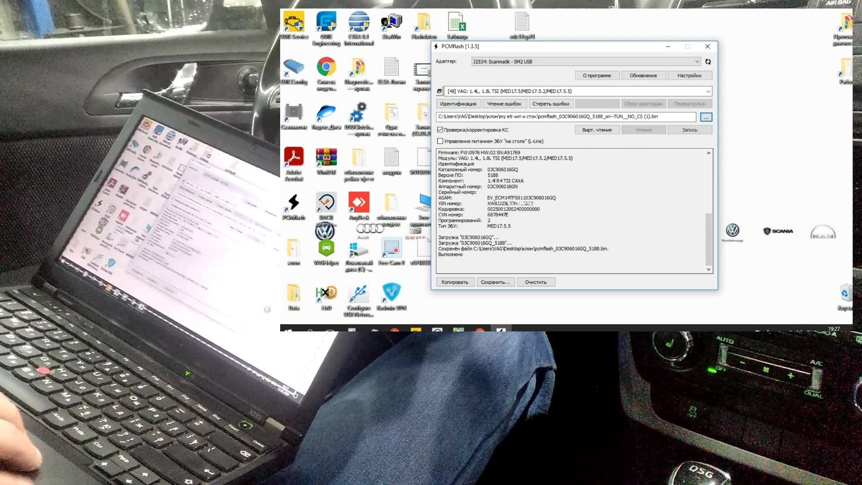Browse for file with the ... button
Image resolution: width=862 pixels, height=485 pixels.
pyautogui.click(x=706, y=117)
